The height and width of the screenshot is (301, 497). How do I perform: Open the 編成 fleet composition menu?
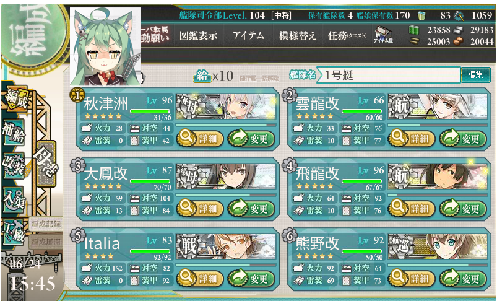(x=15, y=100)
